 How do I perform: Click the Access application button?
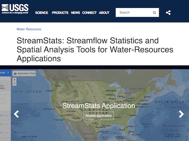tap(99, 116)
